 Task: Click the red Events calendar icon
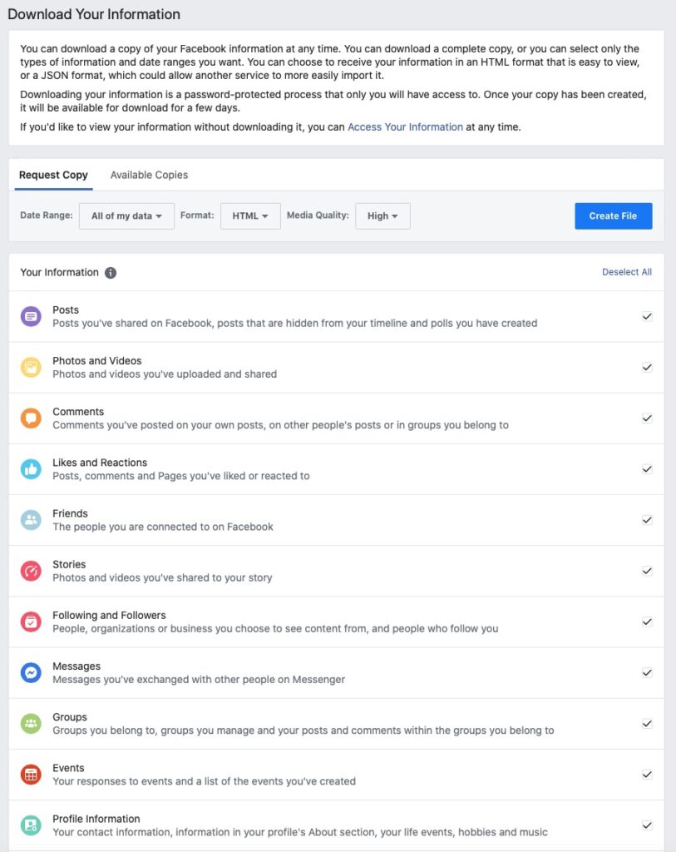[x=31, y=775]
